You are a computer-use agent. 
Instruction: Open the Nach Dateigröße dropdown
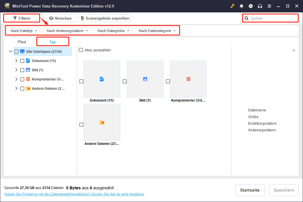[113, 31]
